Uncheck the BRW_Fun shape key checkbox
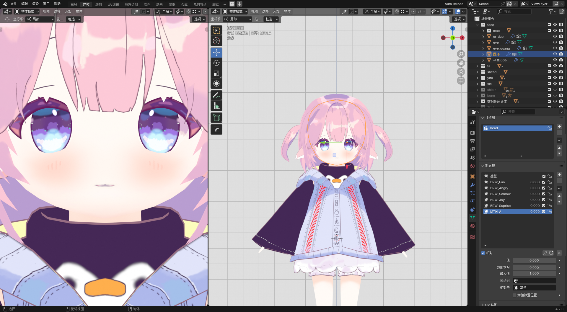Viewport: 567px width, 312px height. coord(544,182)
